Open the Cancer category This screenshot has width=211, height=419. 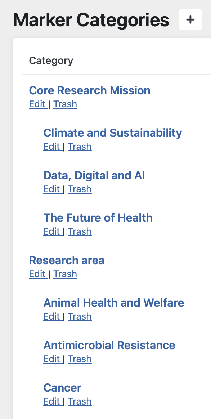(x=62, y=388)
